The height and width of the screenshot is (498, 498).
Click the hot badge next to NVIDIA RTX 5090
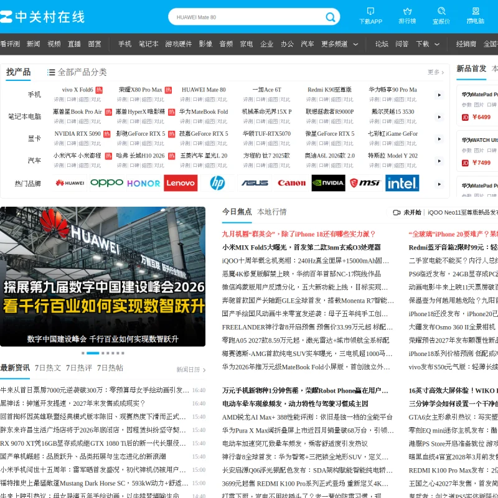107,134
